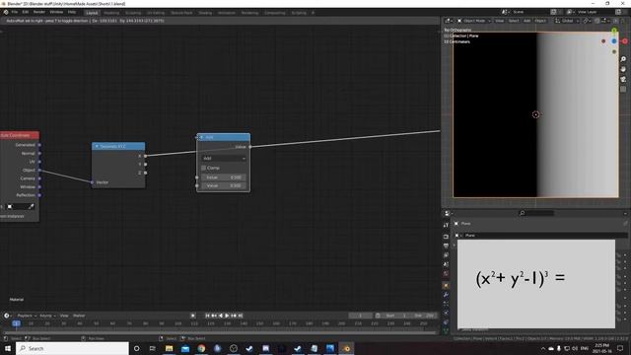Image resolution: width=631 pixels, height=355 pixels.
Task: Open the World properties tab icon
Action: coord(446,274)
